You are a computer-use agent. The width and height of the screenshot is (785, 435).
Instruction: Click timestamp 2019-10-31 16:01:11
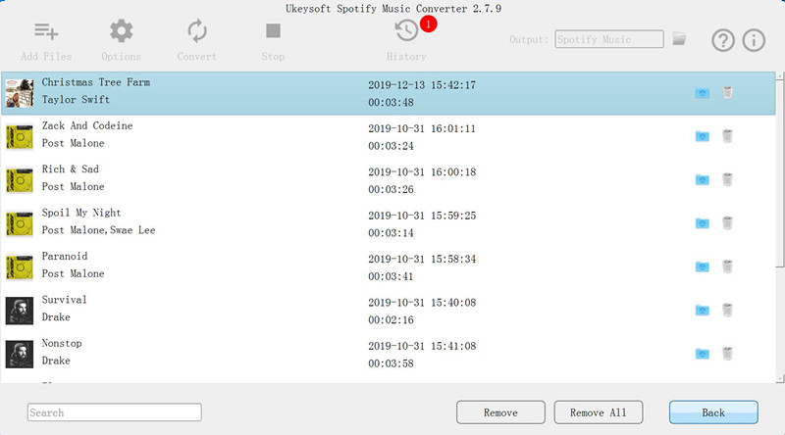(x=422, y=128)
